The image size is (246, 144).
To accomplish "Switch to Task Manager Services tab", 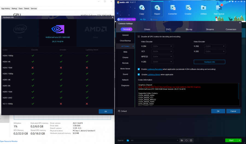I will (x=34, y=8).
